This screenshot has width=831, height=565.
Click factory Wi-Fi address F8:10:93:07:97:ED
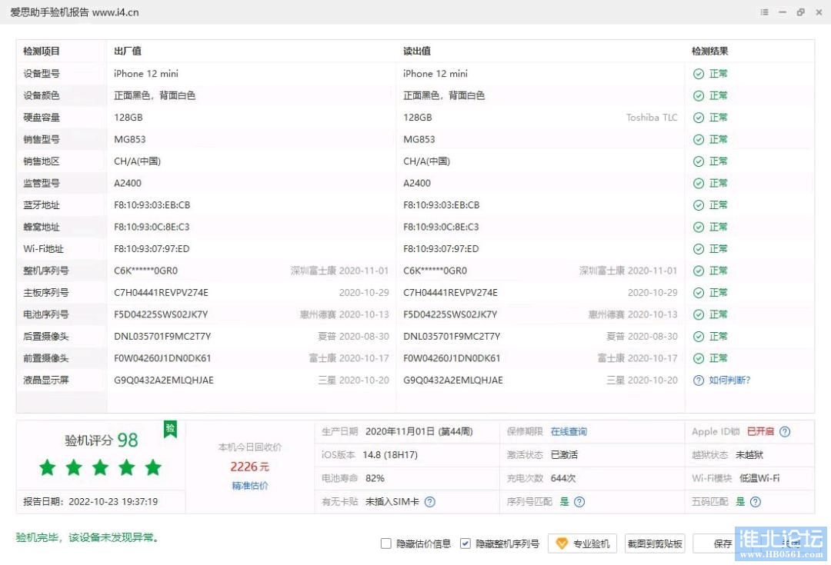tap(152, 249)
